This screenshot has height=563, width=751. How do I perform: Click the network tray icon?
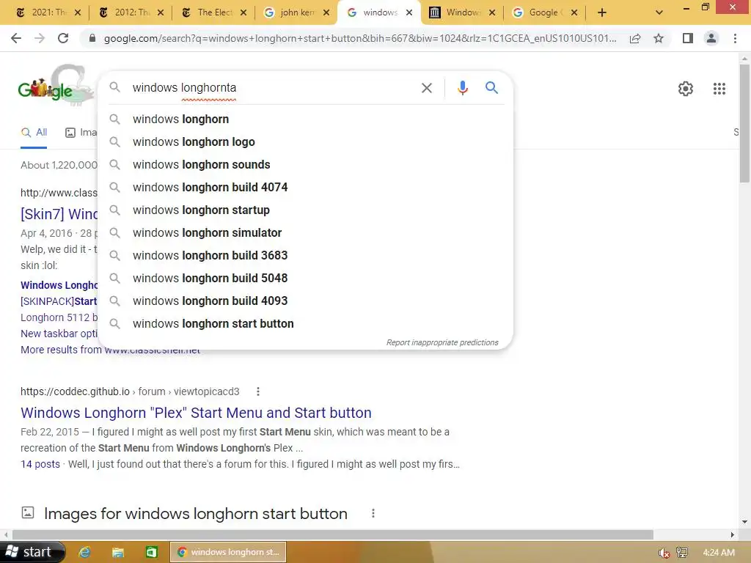[682, 553]
